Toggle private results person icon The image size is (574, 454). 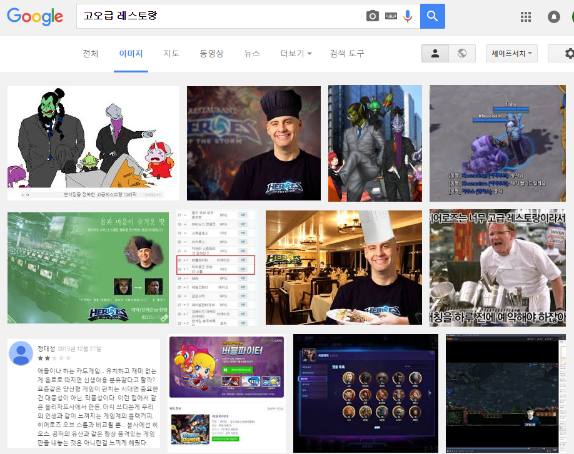point(435,53)
